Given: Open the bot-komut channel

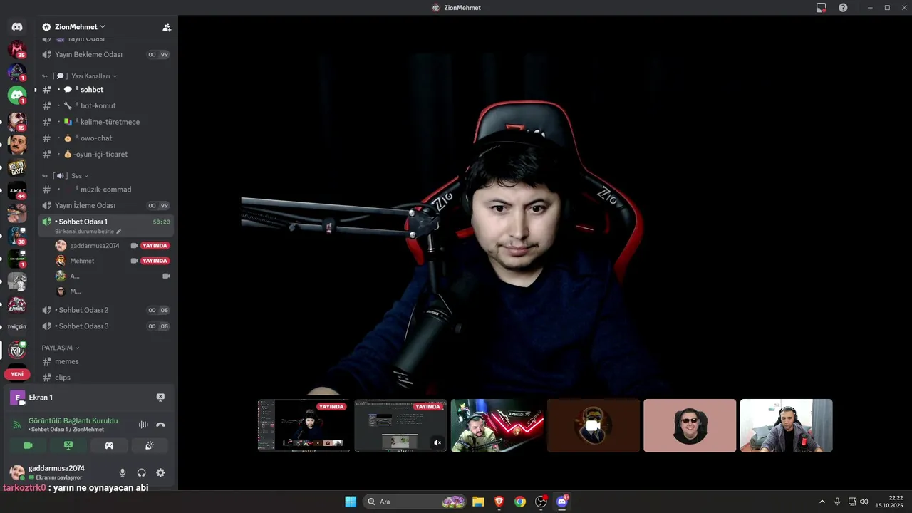Looking at the screenshot, I should (105, 105).
